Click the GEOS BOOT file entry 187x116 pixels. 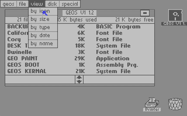(23, 65)
